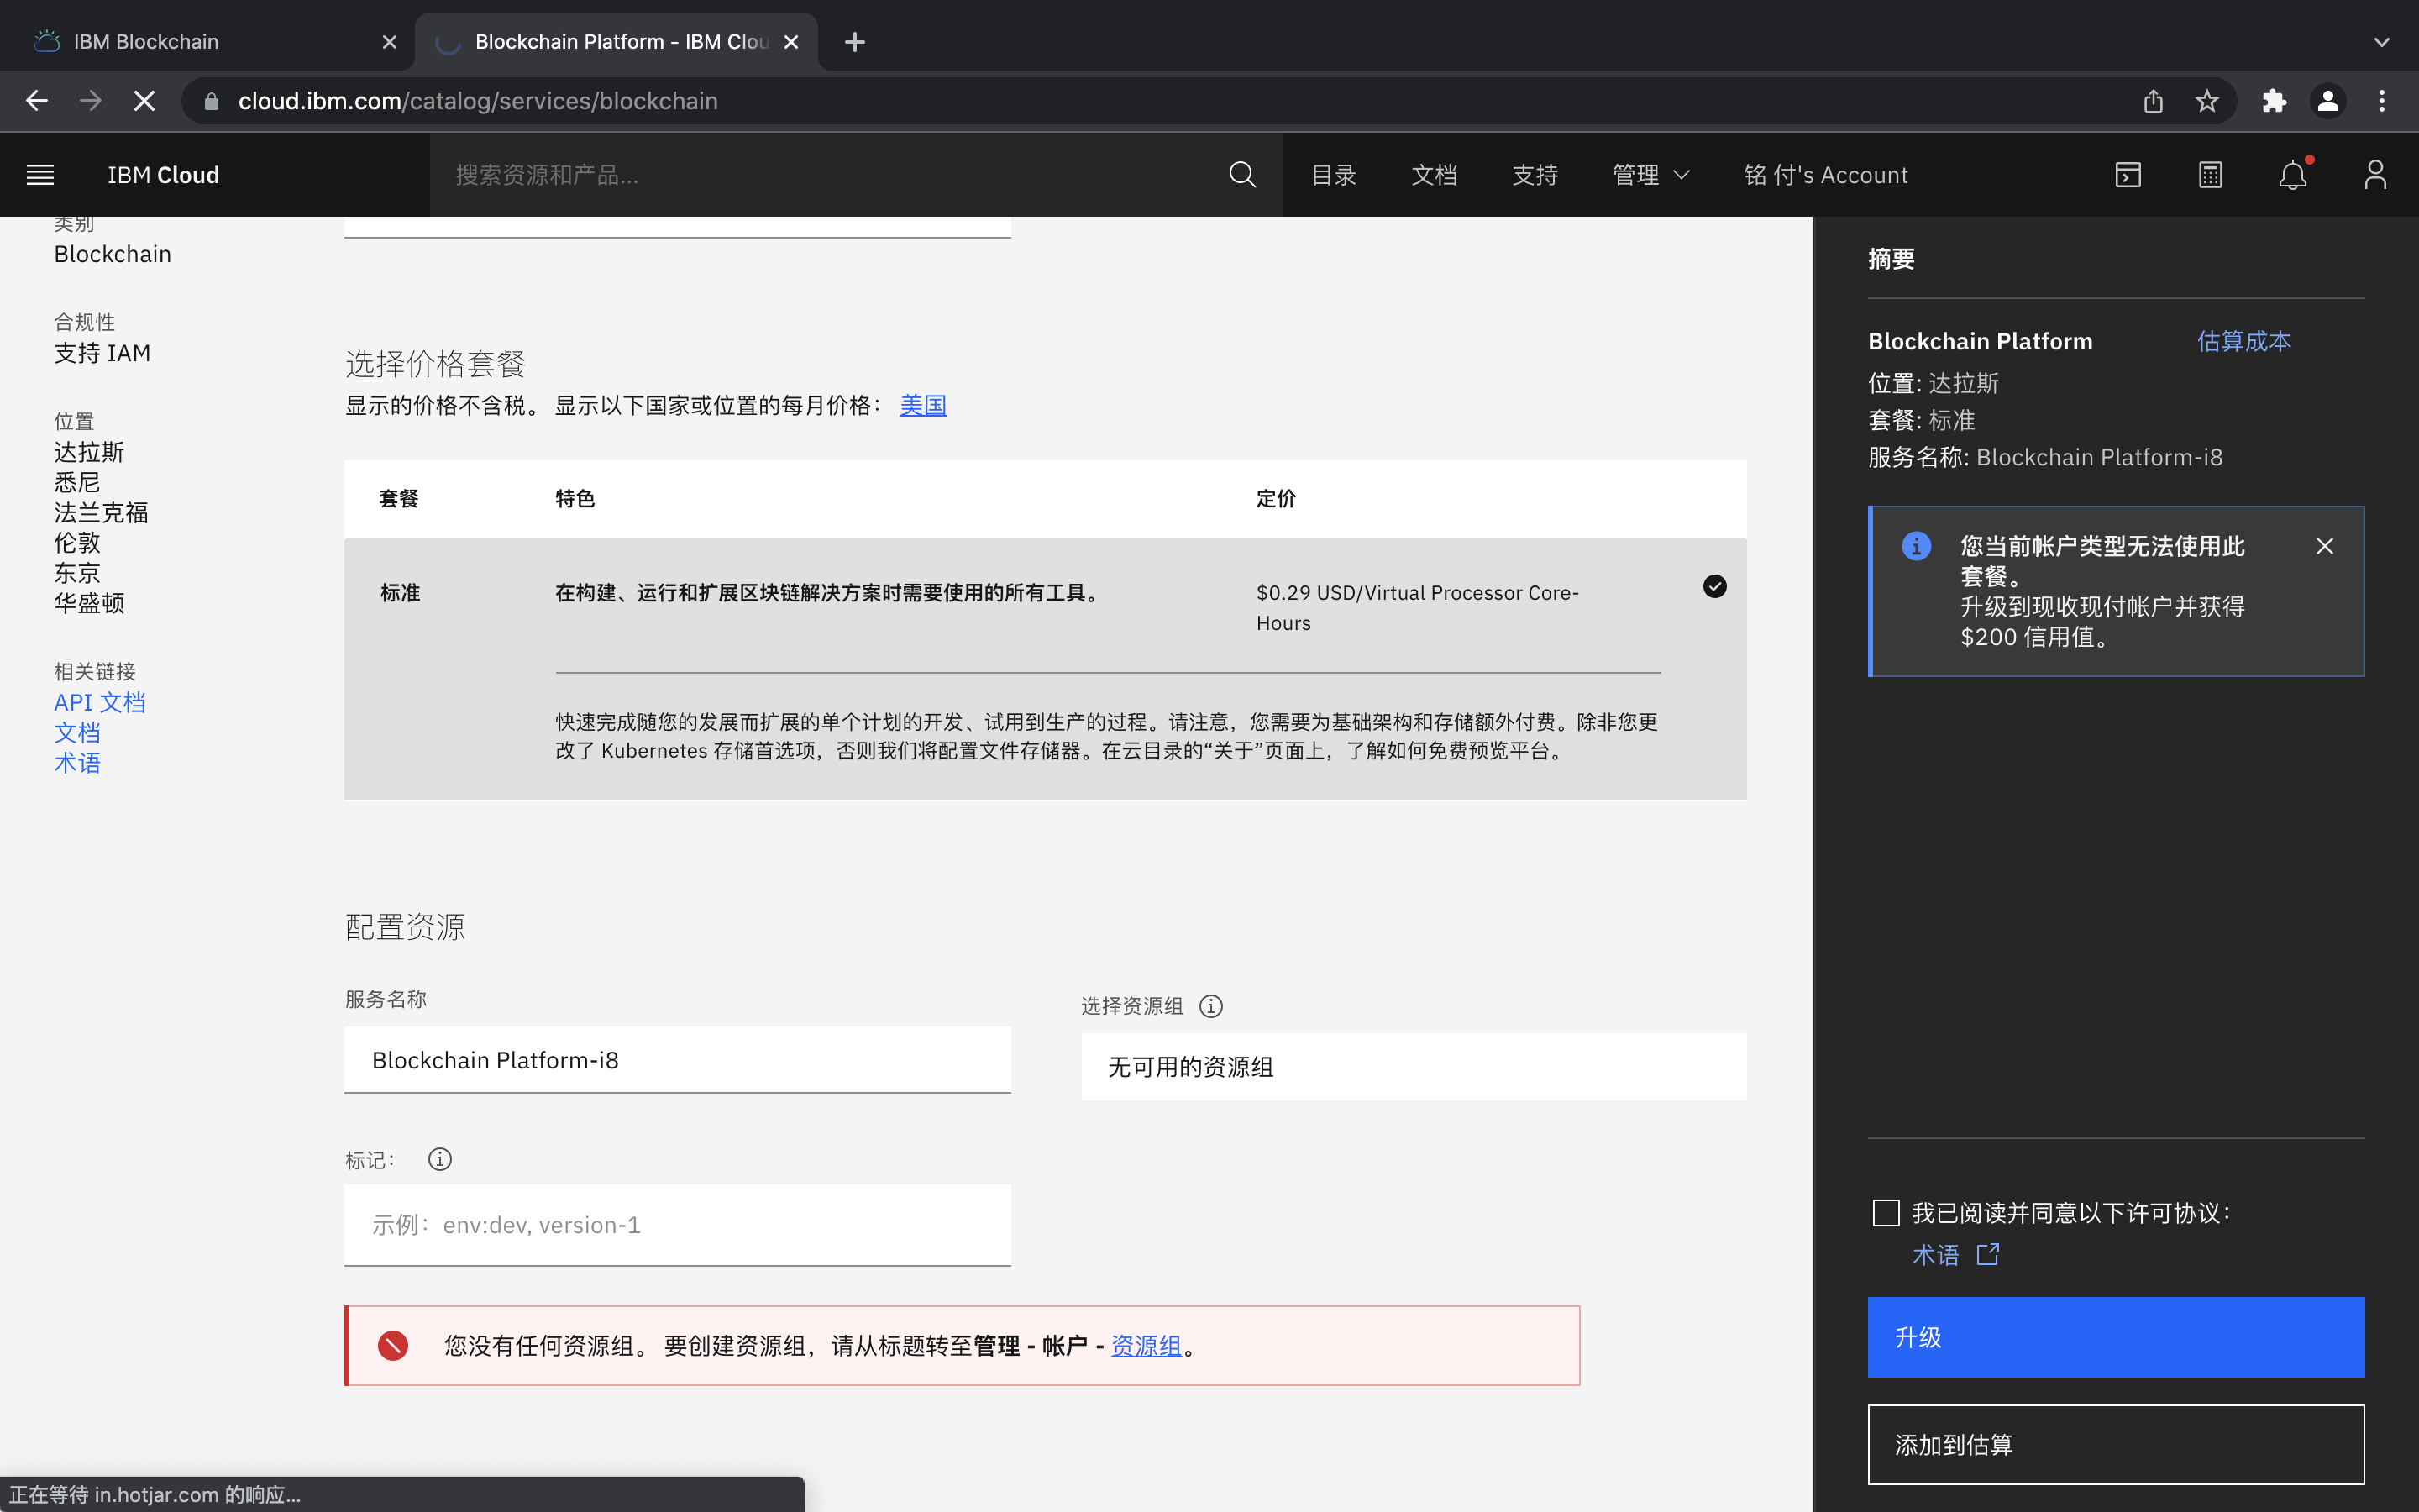
Task: Open the 美国 pricing country link
Action: click(x=922, y=405)
